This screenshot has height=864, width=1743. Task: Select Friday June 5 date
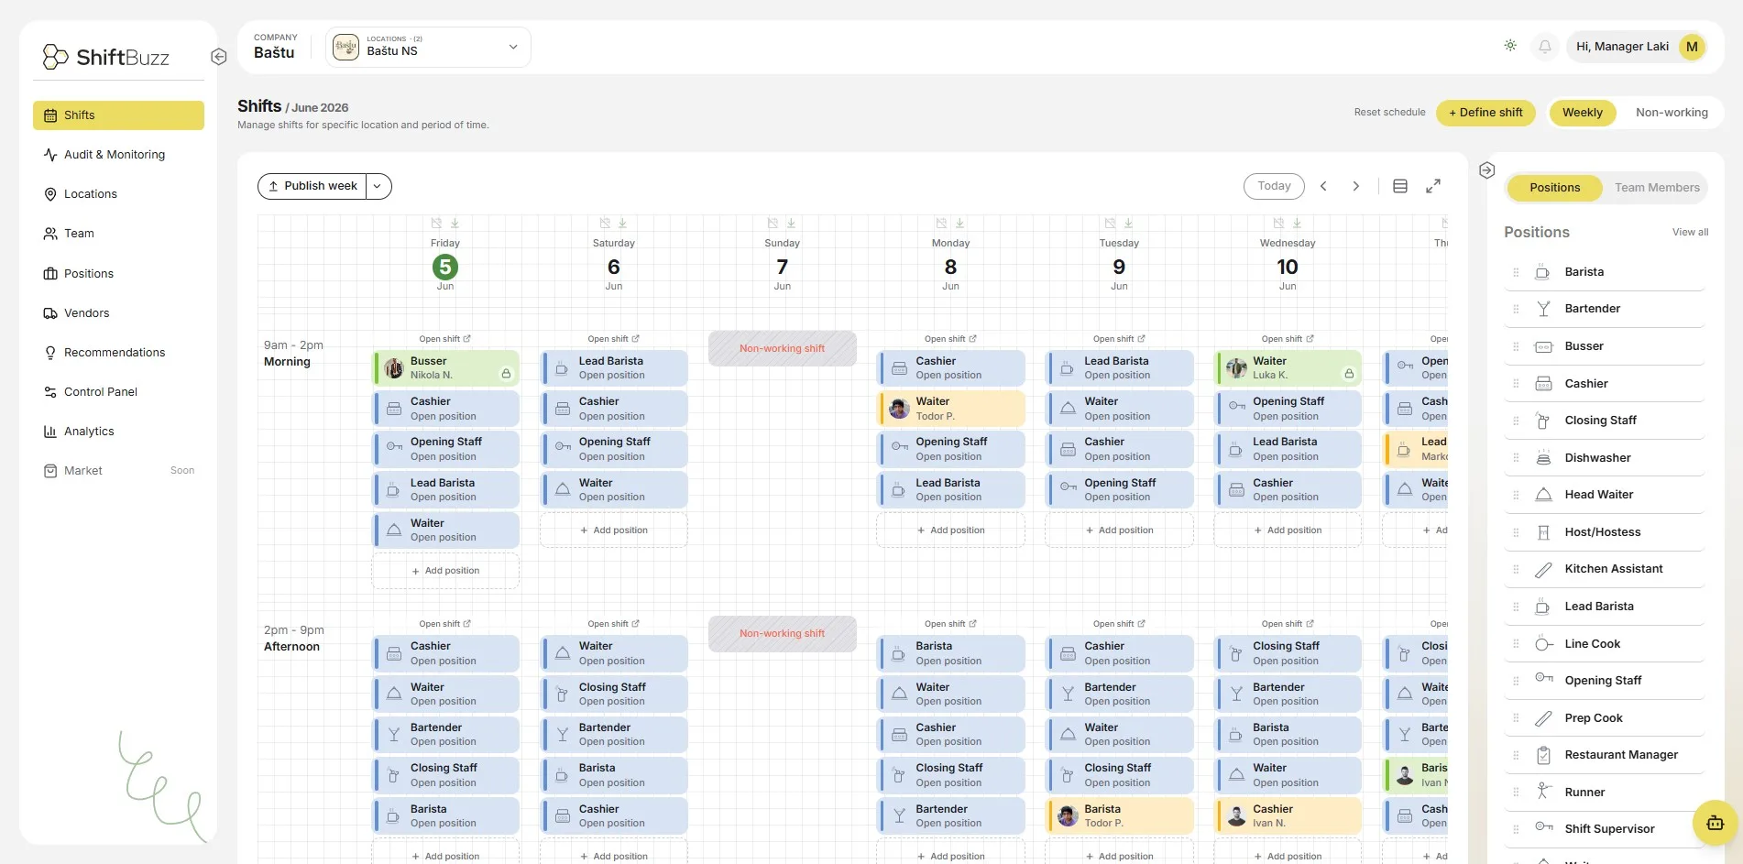click(445, 267)
